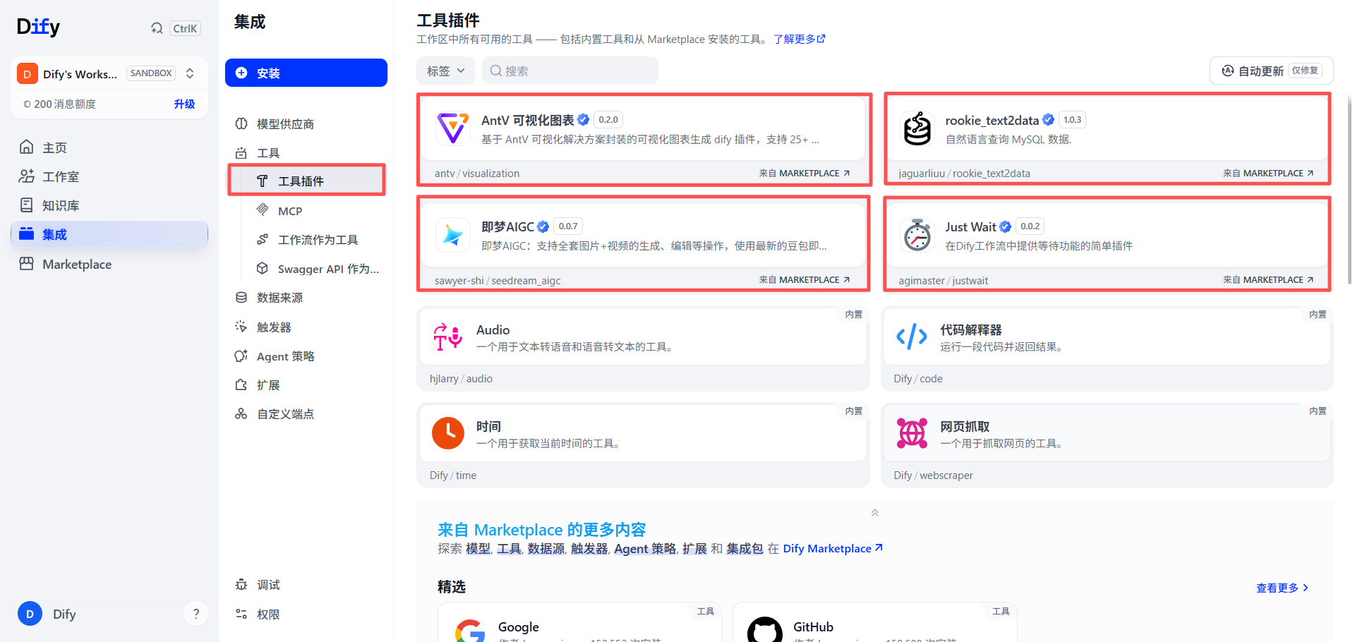Collapse the Marketplace section with the chevron
Screen dimensions: 1355x642
[875, 513]
